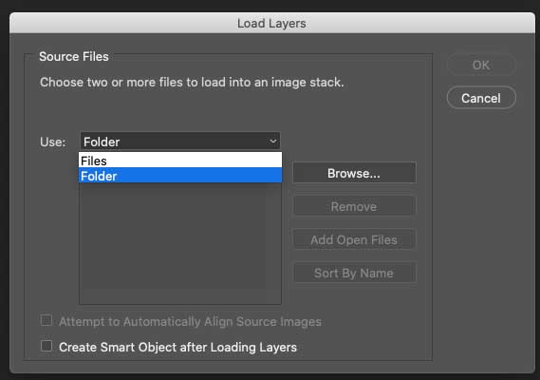This screenshot has width=540, height=380.
Task: Select Files from the dropdown list
Action: pyautogui.click(x=180, y=161)
